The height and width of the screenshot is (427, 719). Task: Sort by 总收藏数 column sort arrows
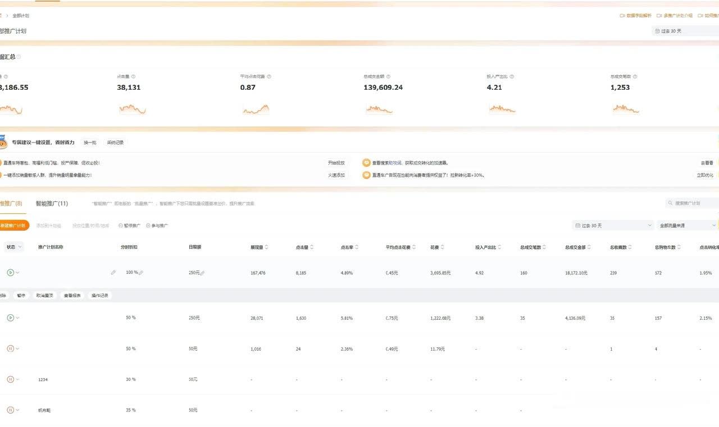tap(631, 247)
